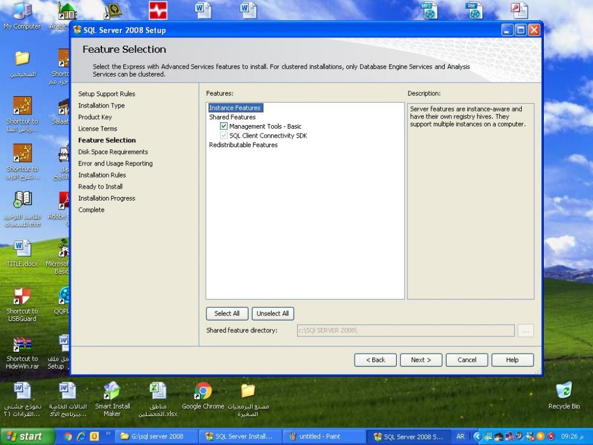Click the License Terms step
The height and width of the screenshot is (445, 593).
click(98, 129)
